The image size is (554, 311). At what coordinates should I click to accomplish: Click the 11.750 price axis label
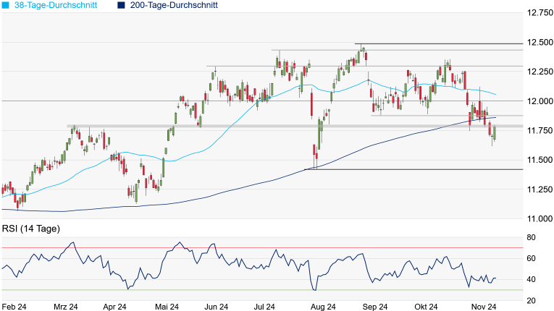click(x=539, y=131)
